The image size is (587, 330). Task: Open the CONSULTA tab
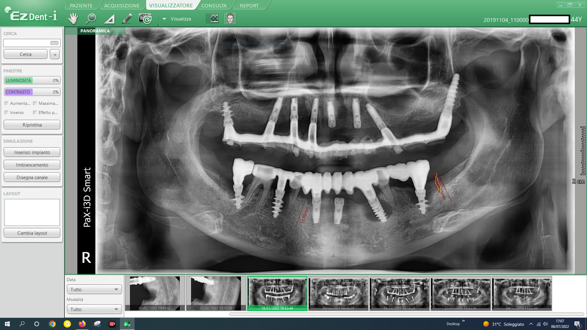coord(214,5)
